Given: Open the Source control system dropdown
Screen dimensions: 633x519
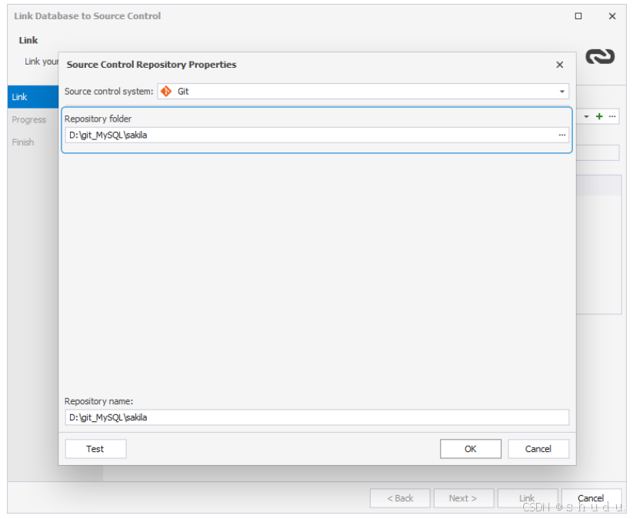Looking at the screenshot, I should point(561,92).
